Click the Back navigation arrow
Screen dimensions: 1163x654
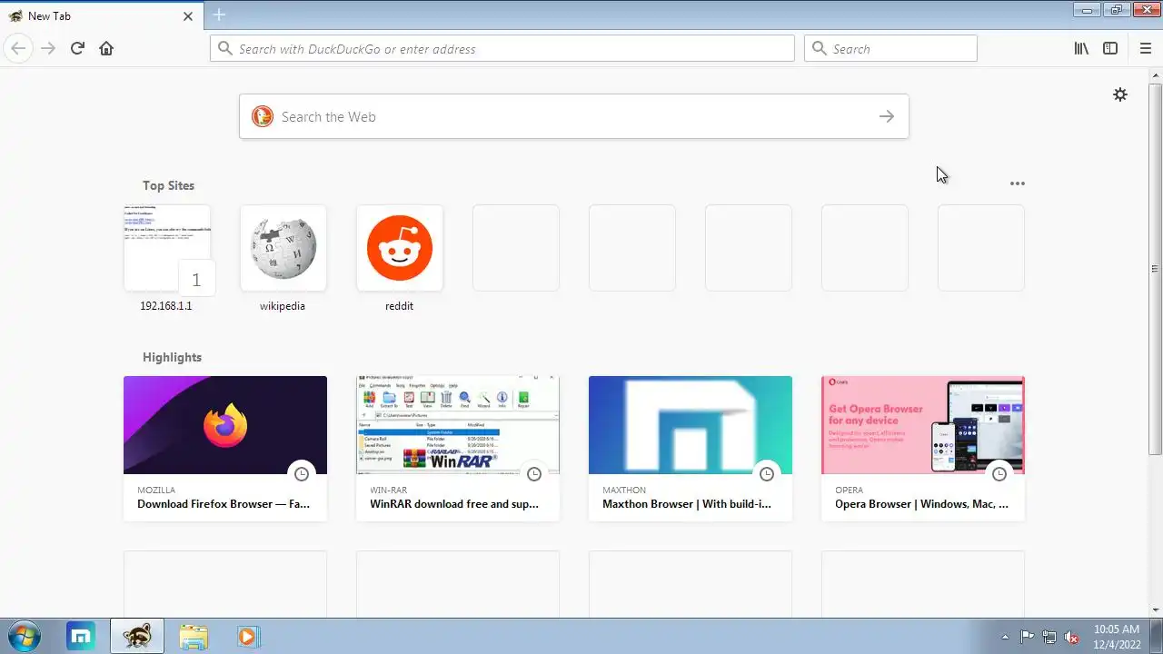pos(18,48)
